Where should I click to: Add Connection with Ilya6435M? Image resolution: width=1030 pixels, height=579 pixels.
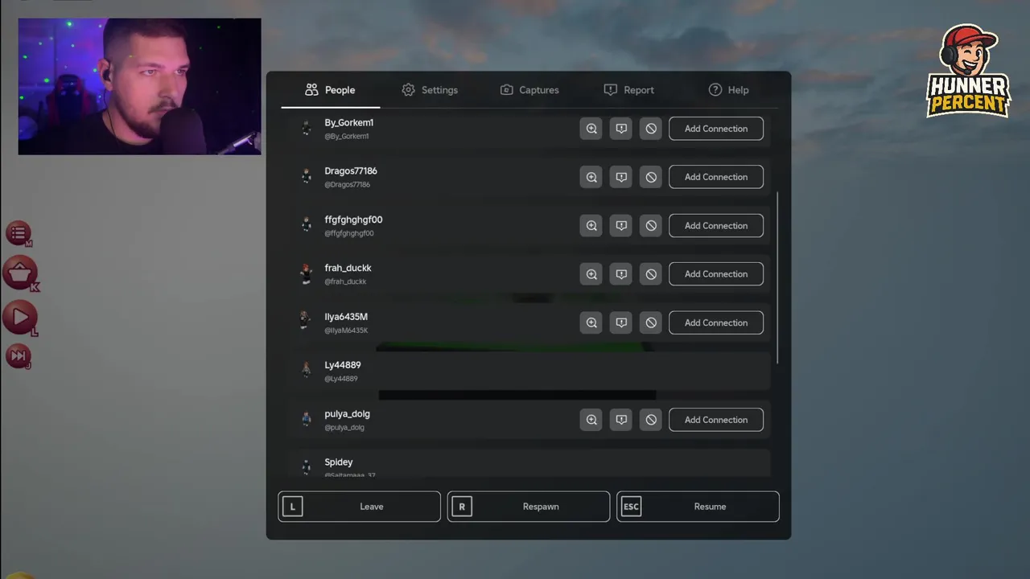716,322
